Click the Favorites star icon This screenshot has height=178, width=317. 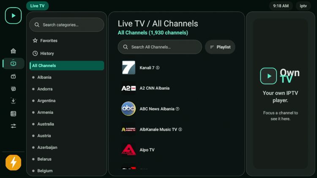click(35, 40)
